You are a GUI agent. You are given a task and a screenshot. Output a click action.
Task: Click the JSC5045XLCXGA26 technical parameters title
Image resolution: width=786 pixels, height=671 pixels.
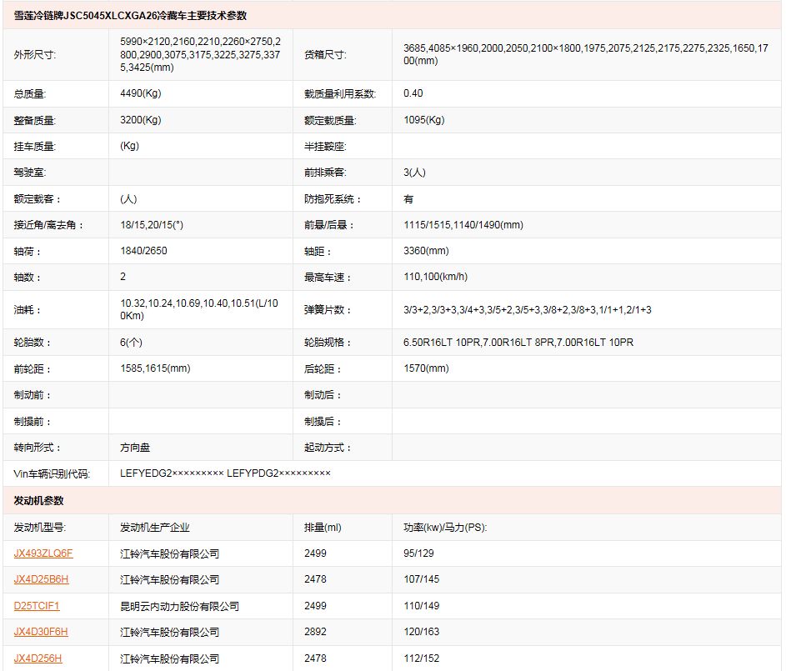pos(130,16)
